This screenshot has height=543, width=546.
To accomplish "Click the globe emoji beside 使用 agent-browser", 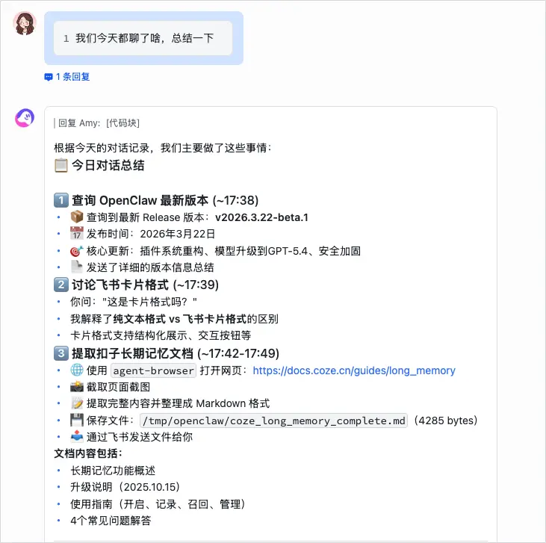I will pos(77,370).
